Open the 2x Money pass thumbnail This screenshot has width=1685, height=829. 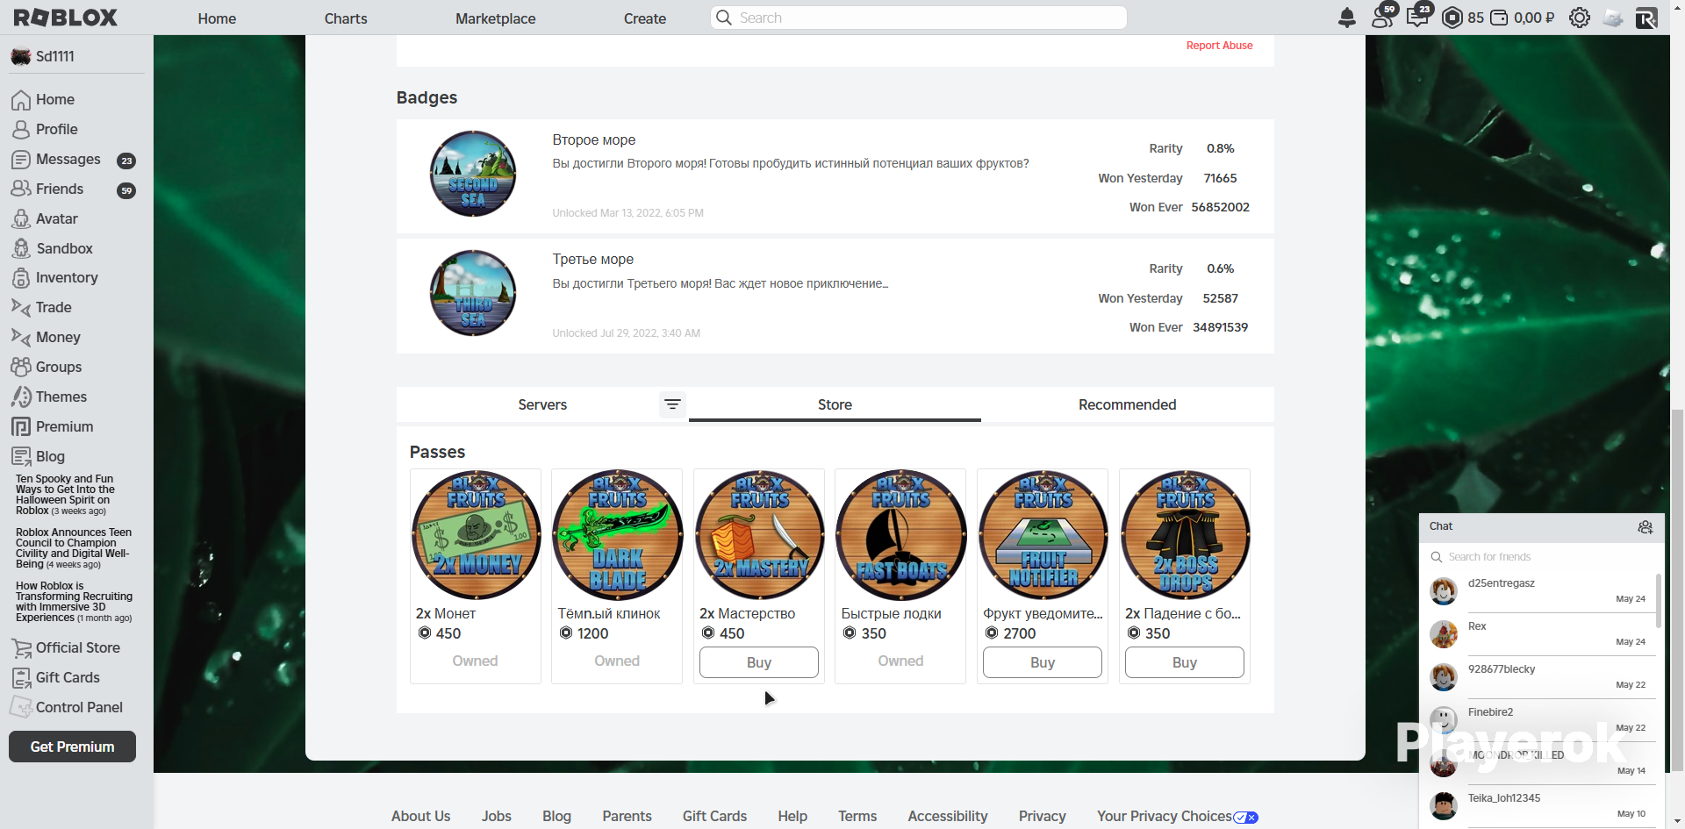[x=476, y=535]
